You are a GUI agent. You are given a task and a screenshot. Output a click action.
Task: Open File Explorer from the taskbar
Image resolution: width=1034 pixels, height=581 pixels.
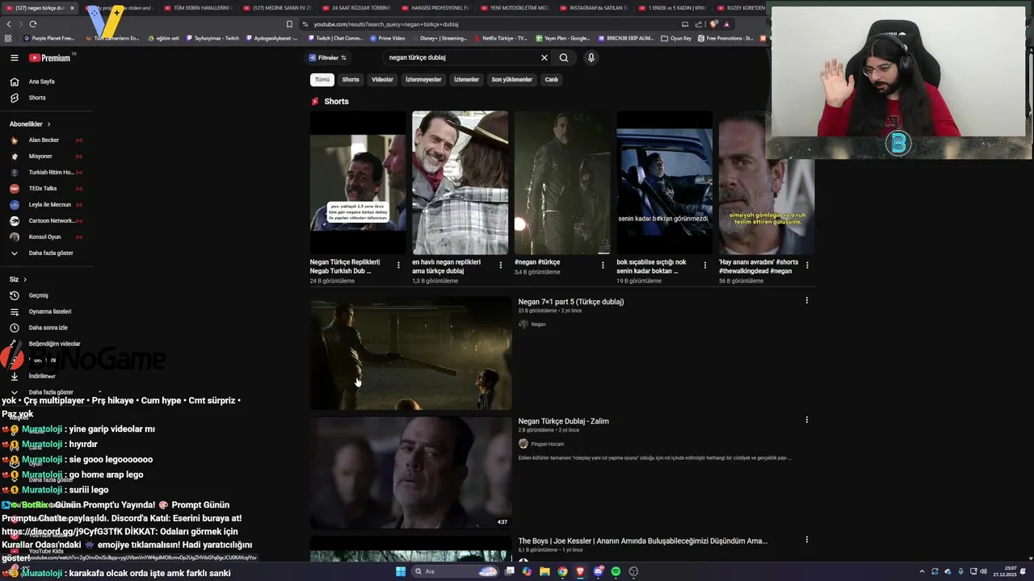point(544,571)
